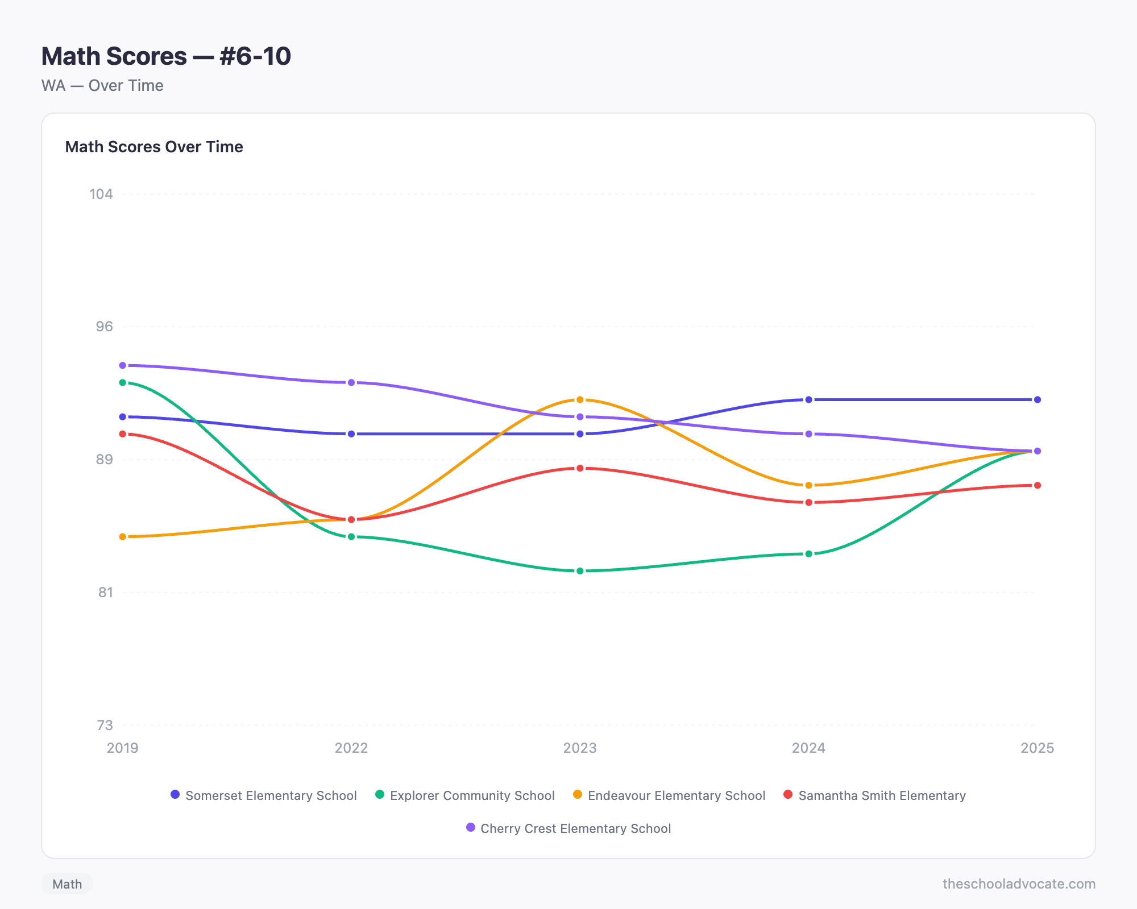Click the Math Scores Over Time heading
The width and height of the screenshot is (1137, 909).
[x=154, y=147]
